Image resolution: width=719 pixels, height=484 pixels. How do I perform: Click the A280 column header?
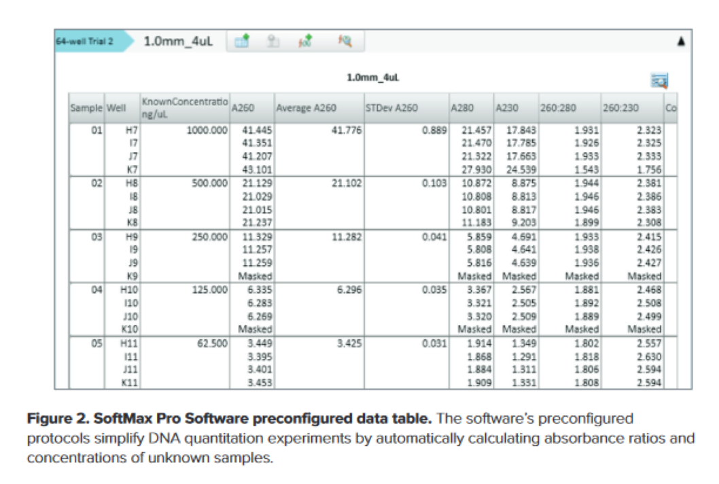(x=460, y=107)
